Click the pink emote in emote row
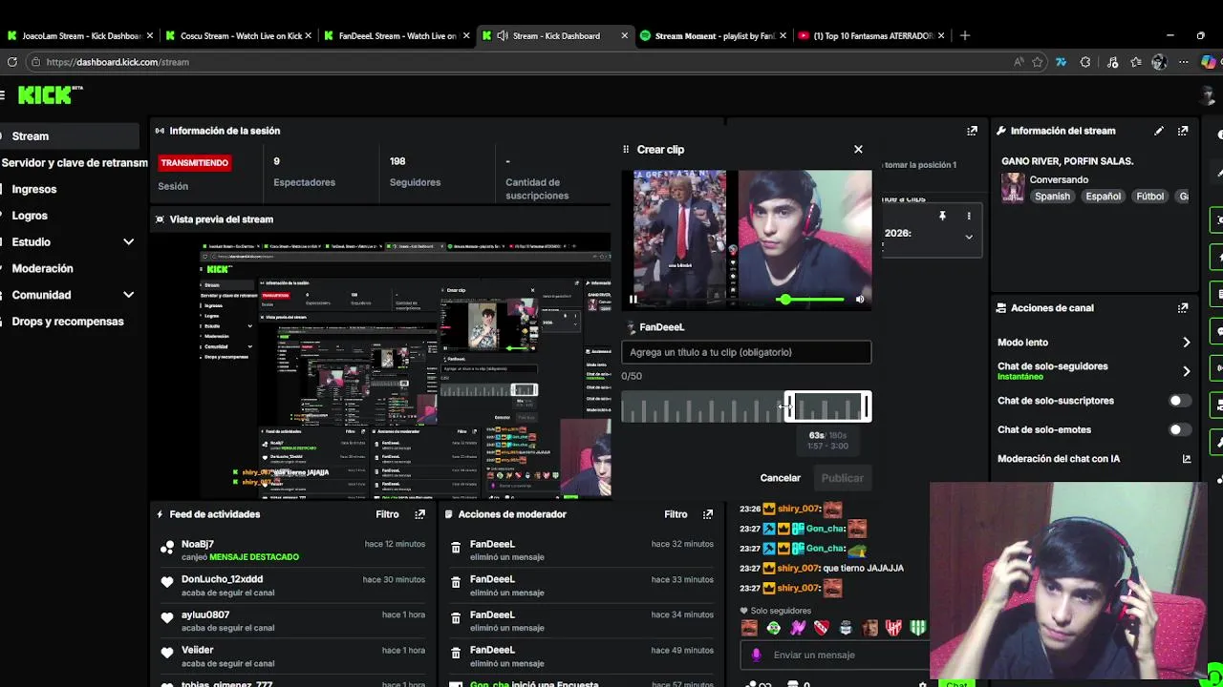 tap(797, 628)
